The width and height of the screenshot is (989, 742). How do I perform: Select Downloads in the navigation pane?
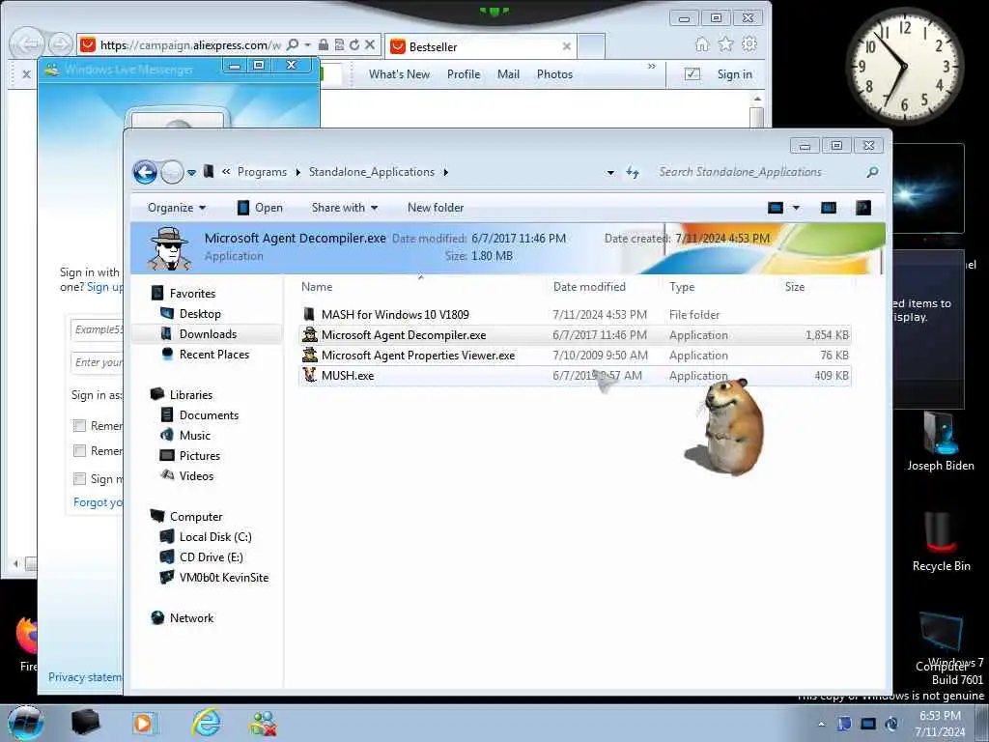pyautogui.click(x=208, y=334)
